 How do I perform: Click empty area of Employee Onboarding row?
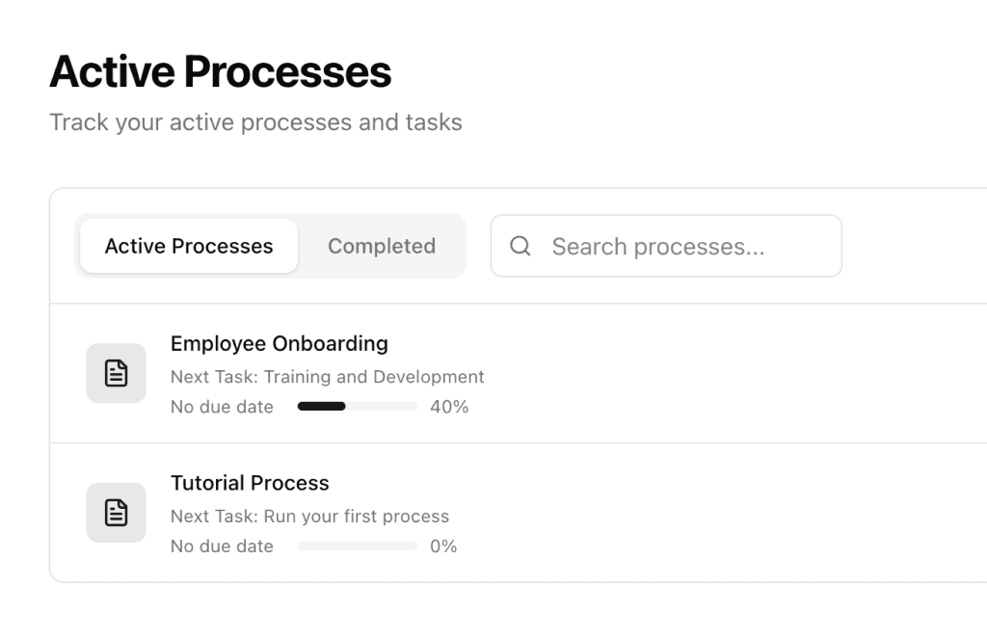pos(724,373)
